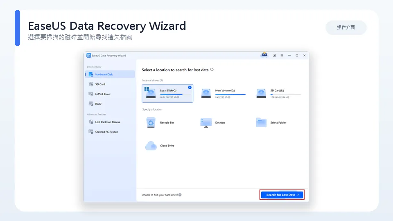Click the Crashed PC Rescue icon
Image resolution: width=393 pixels, height=221 pixels.
coord(91,132)
